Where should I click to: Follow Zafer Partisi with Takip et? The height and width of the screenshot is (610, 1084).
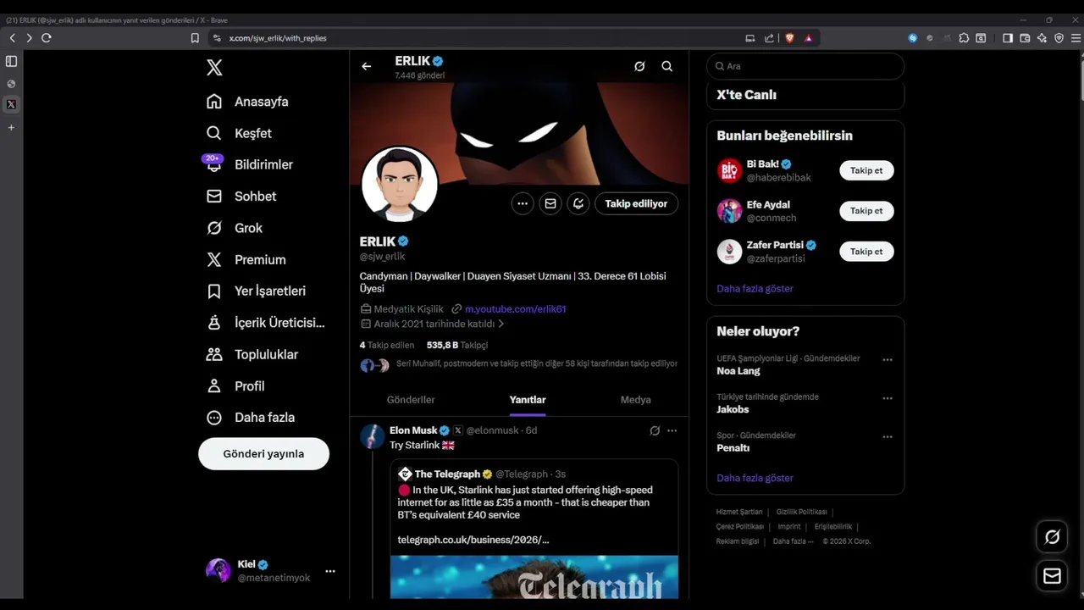(866, 252)
